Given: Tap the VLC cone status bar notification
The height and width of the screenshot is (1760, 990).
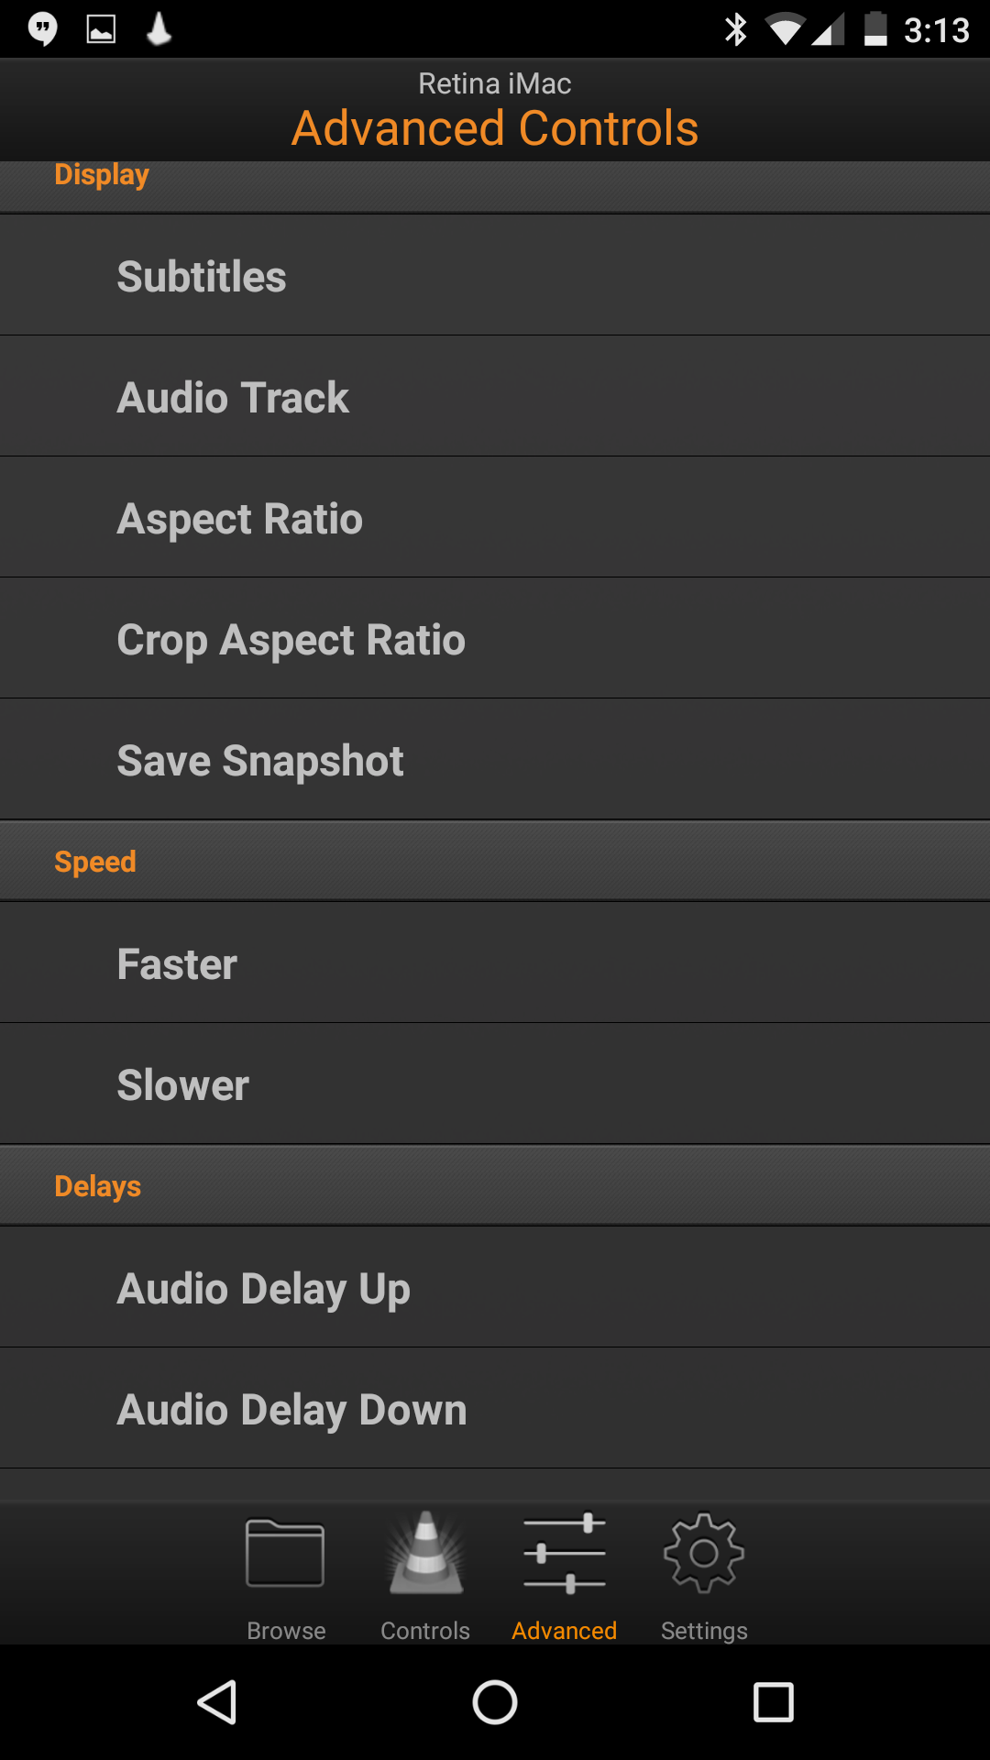Looking at the screenshot, I should 159,29.
